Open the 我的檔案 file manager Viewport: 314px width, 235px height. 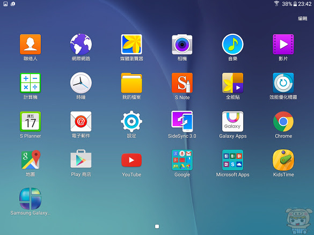132,83
